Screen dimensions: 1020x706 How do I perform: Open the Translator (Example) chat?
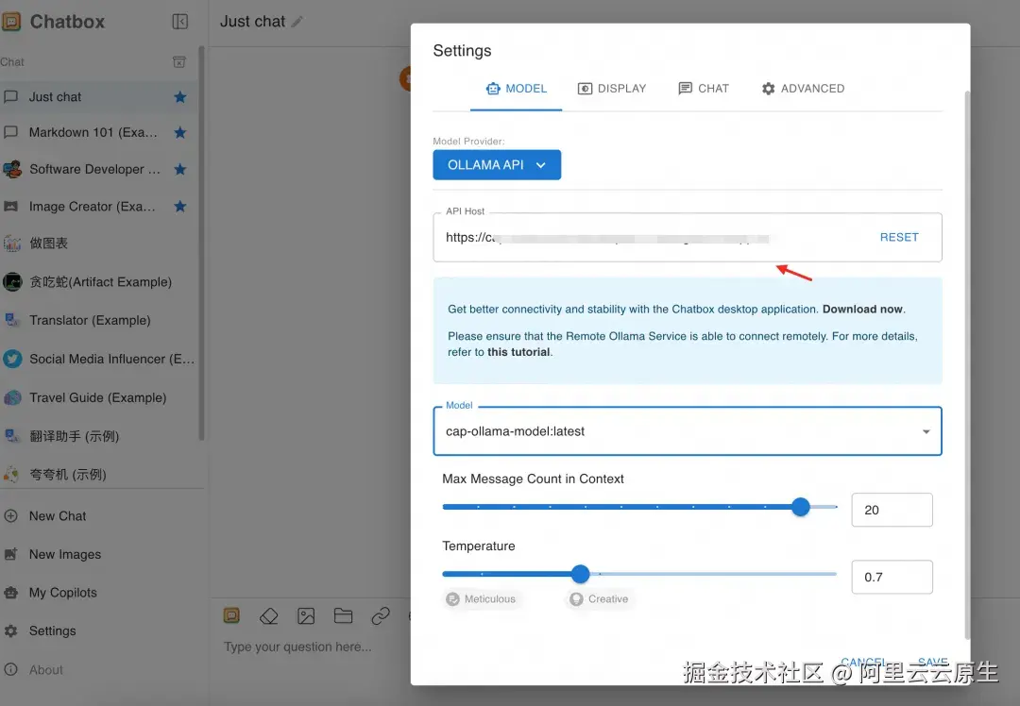tap(99, 320)
